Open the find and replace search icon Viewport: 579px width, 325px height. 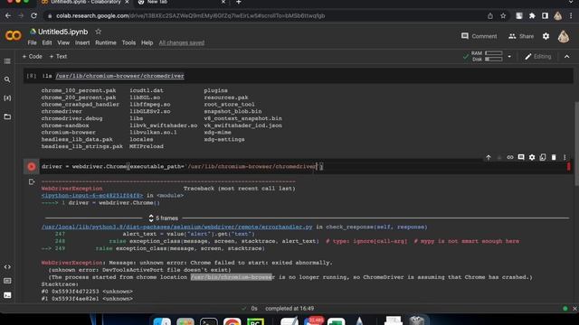7,79
